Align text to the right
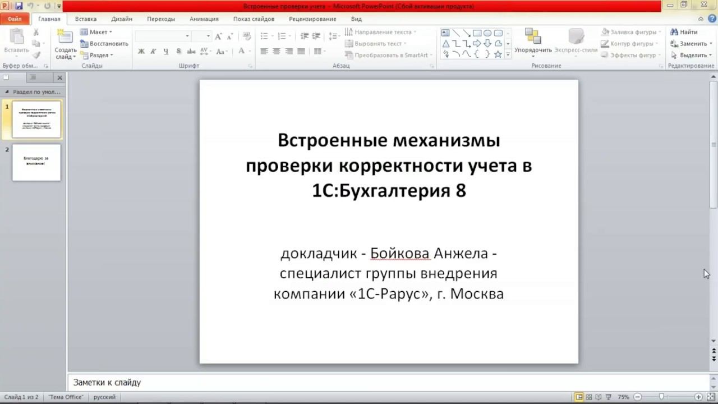 (x=289, y=51)
